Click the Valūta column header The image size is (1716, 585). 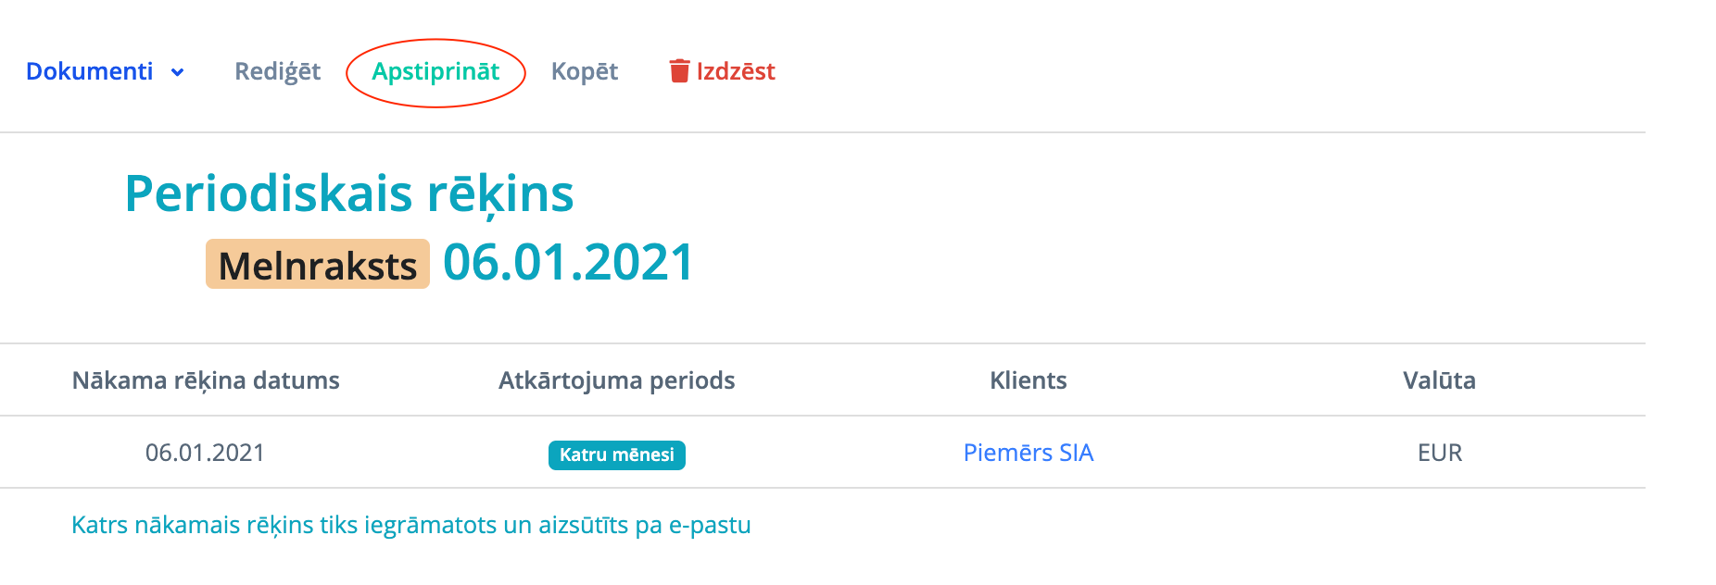click(x=1439, y=380)
